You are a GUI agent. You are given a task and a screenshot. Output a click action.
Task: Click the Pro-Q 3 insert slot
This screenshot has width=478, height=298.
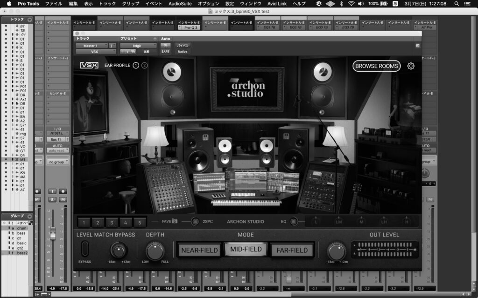[x=189, y=27]
